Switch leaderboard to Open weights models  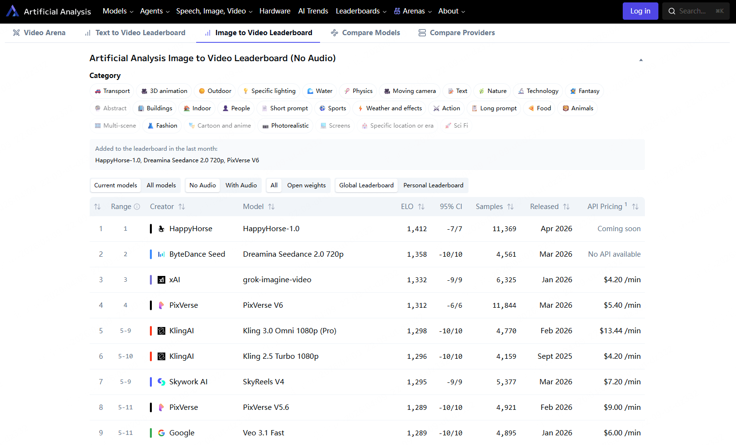[x=306, y=185]
